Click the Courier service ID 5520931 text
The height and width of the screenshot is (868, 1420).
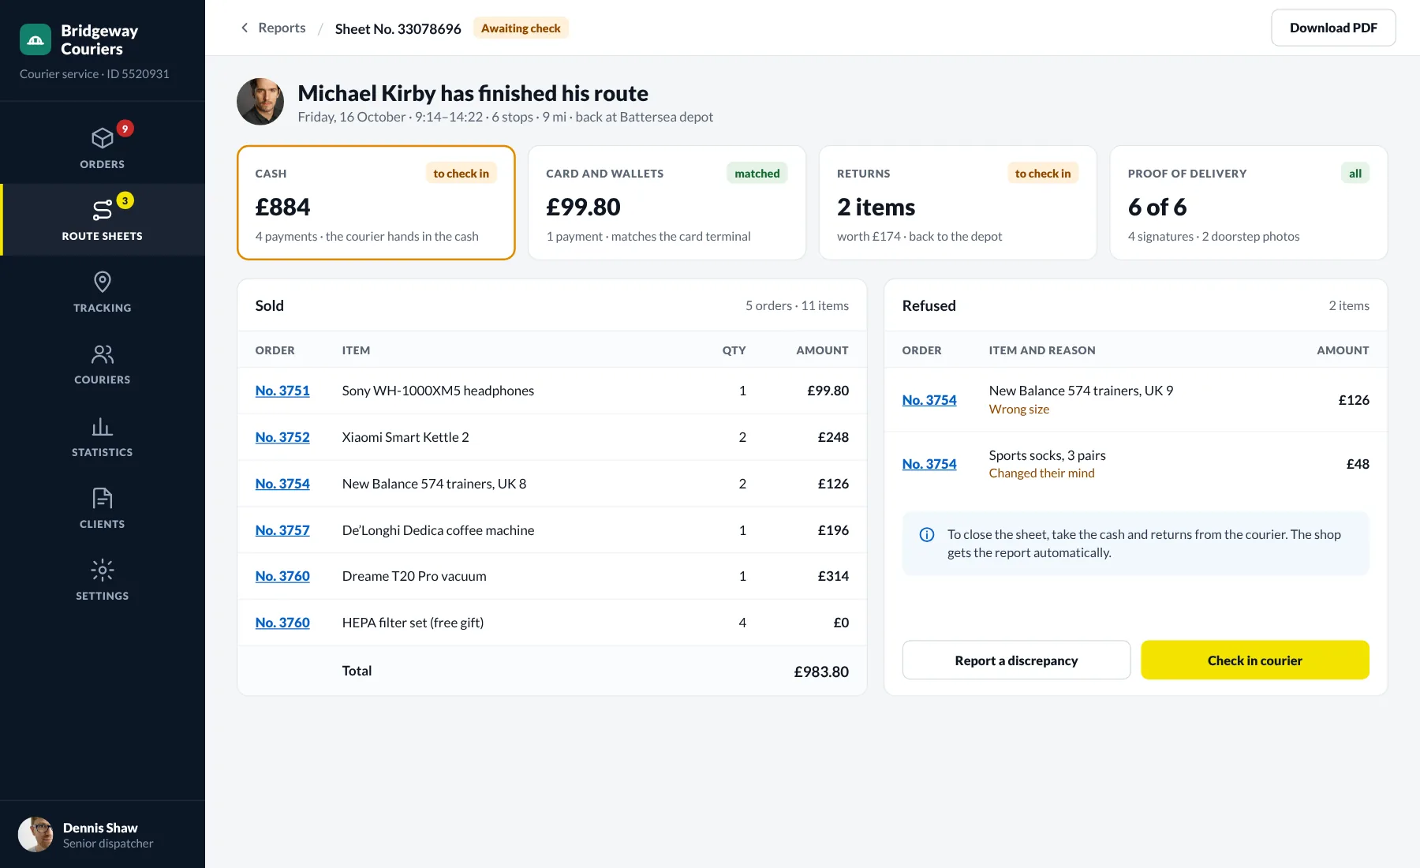(95, 74)
